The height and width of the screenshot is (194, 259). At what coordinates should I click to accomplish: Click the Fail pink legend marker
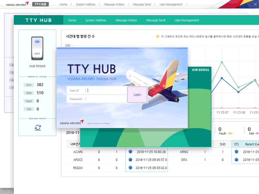(257, 133)
